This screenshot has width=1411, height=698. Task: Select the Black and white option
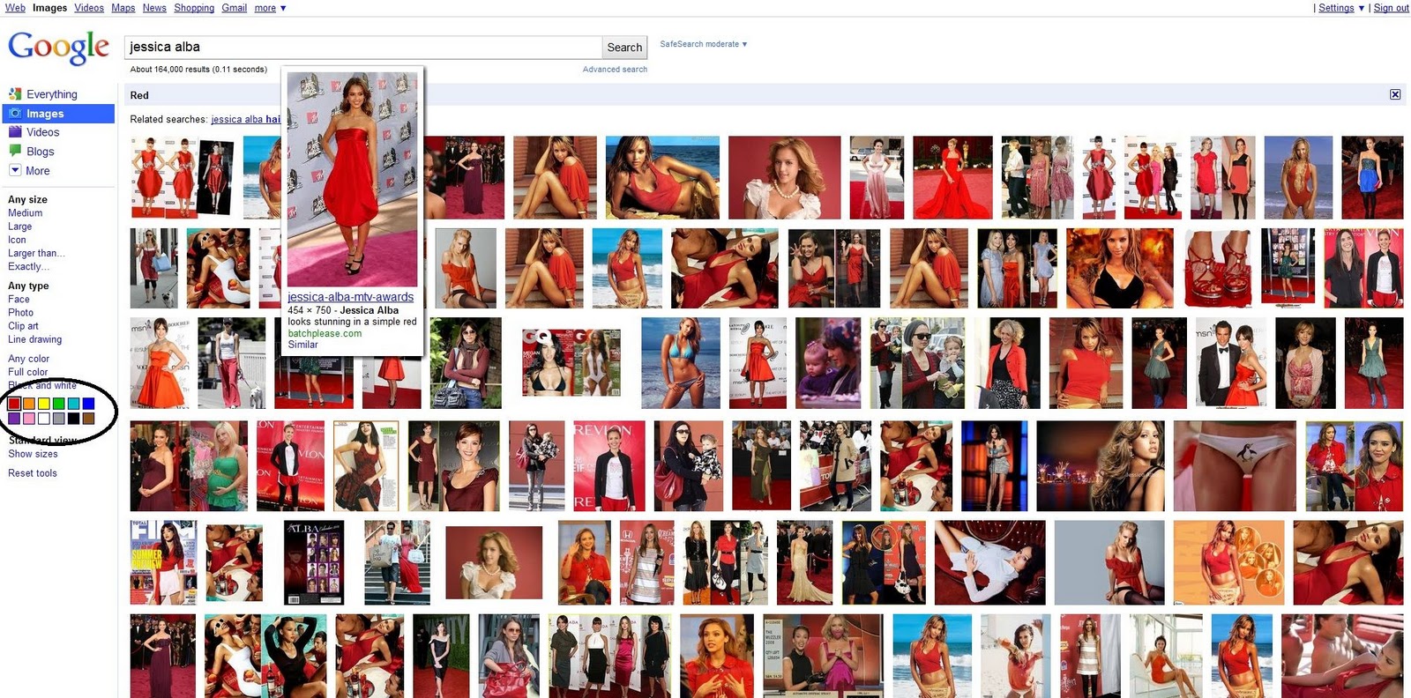pos(41,385)
